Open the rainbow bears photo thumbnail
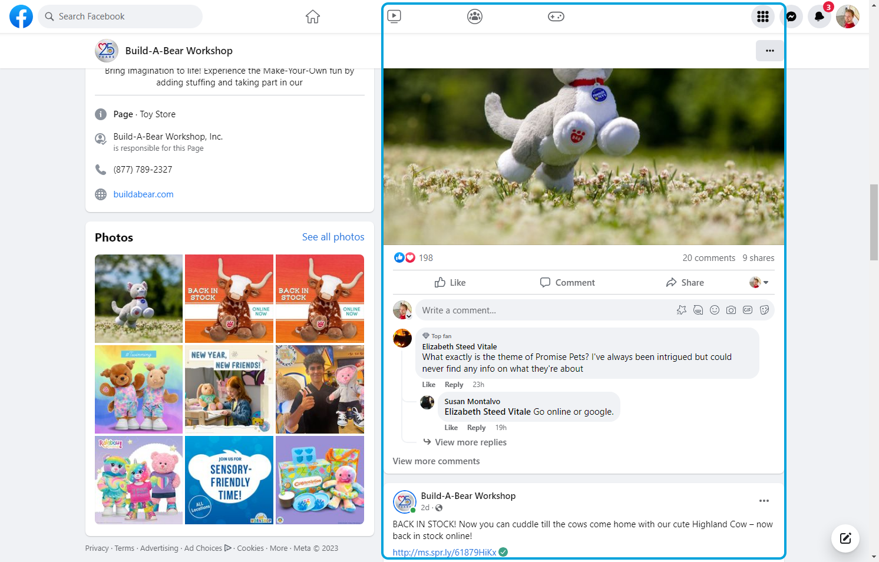 [x=138, y=480]
